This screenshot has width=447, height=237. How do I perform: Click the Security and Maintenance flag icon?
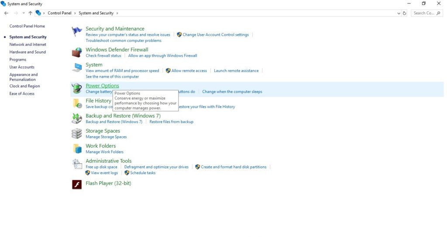(x=77, y=31)
